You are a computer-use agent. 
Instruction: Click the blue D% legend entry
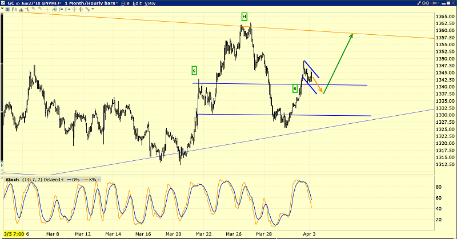75,180
